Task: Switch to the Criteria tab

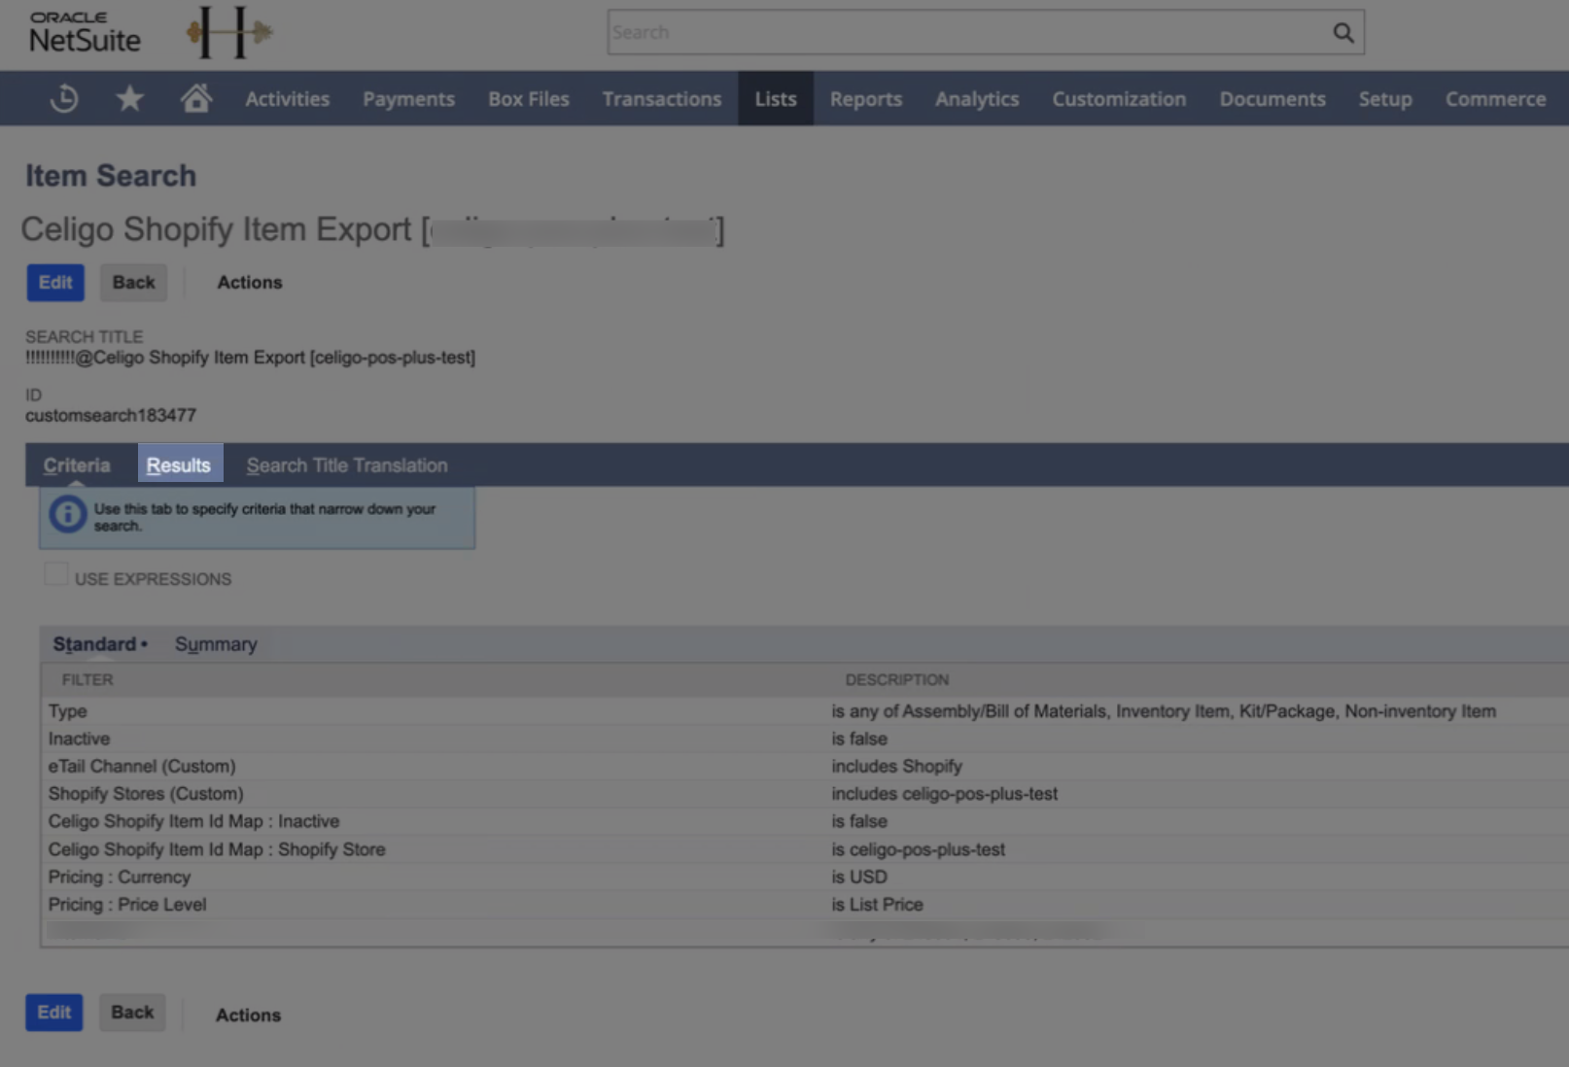Action: (x=77, y=465)
